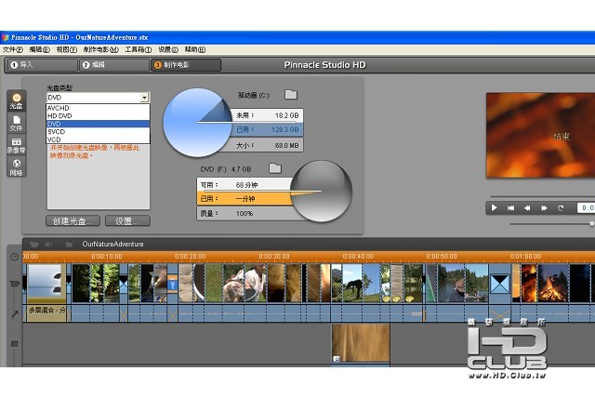The width and height of the screenshot is (595, 398).
Task: Open the 制作电影(M) menu
Action: (x=101, y=49)
